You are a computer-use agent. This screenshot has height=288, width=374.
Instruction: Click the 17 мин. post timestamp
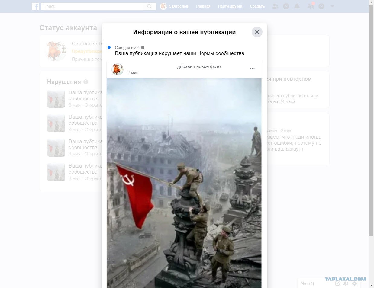(x=133, y=72)
